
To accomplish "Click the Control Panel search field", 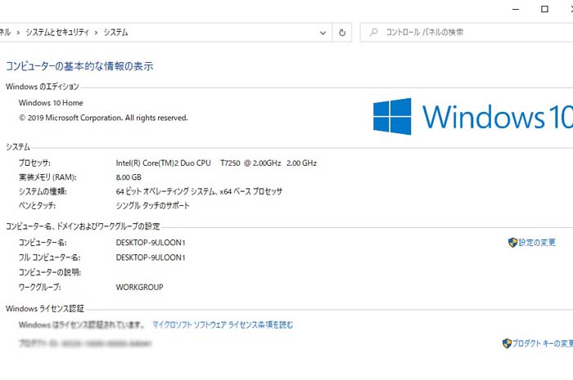I will tap(467, 33).
